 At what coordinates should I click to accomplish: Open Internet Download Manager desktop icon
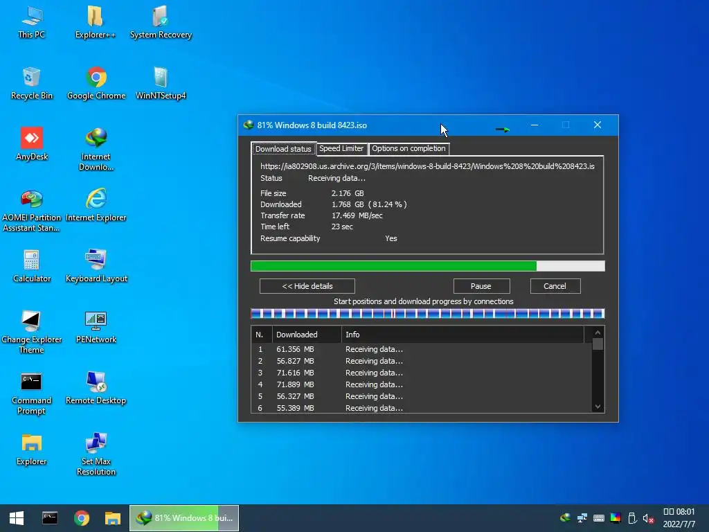click(x=96, y=150)
